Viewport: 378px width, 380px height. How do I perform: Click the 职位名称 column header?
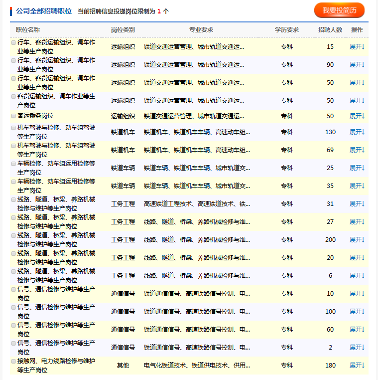coord(28,30)
